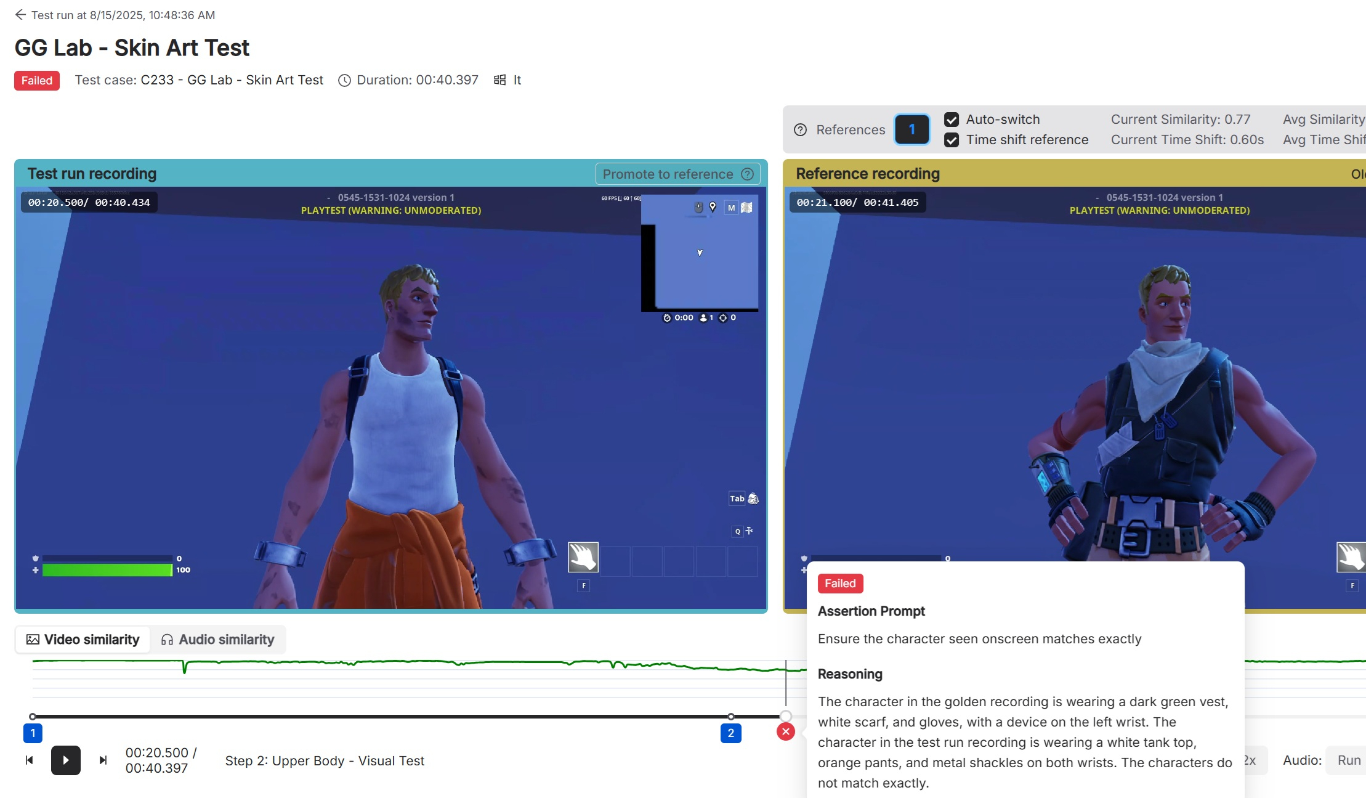
Task: Click the hand slot in test recording hotbar
Action: (x=583, y=557)
